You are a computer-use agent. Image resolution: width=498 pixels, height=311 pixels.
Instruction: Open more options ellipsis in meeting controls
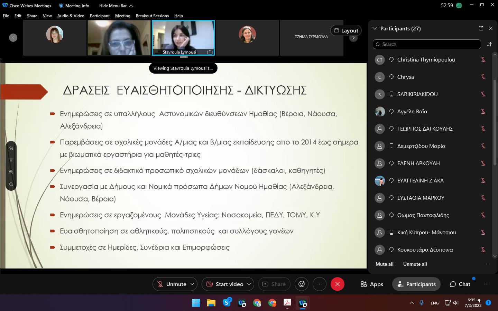(x=320, y=284)
